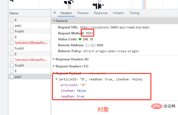This screenshot has height=115, width=178.
Task: Tick the checkbox of the second red ?articleId=8&readNu... row
Action: [x=12, y=60]
